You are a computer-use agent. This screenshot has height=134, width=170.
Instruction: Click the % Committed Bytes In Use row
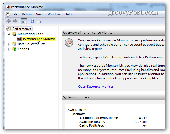coord(114,118)
